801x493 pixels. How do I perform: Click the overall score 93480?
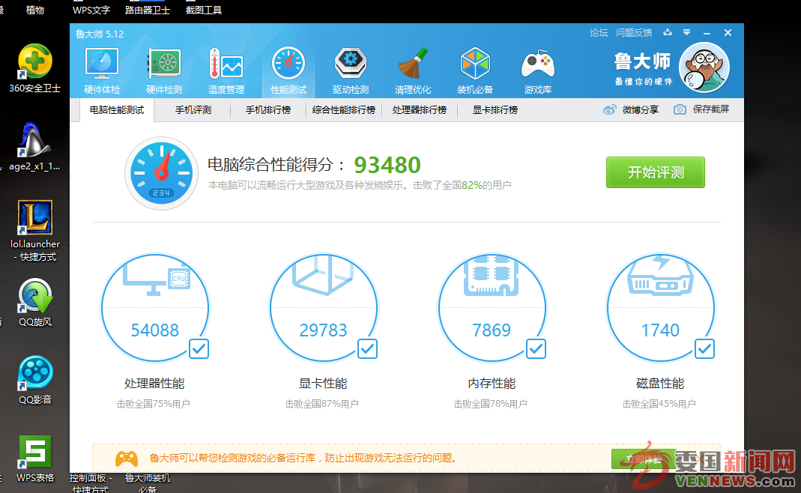pyautogui.click(x=387, y=165)
